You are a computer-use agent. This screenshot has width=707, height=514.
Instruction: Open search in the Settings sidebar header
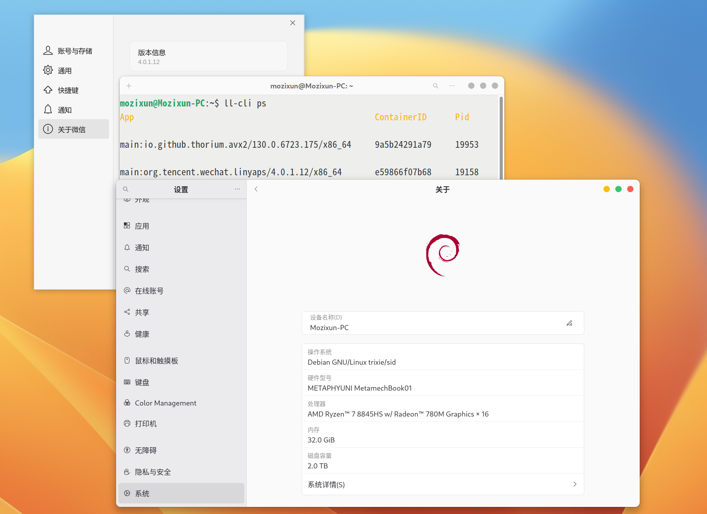tap(126, 189)
